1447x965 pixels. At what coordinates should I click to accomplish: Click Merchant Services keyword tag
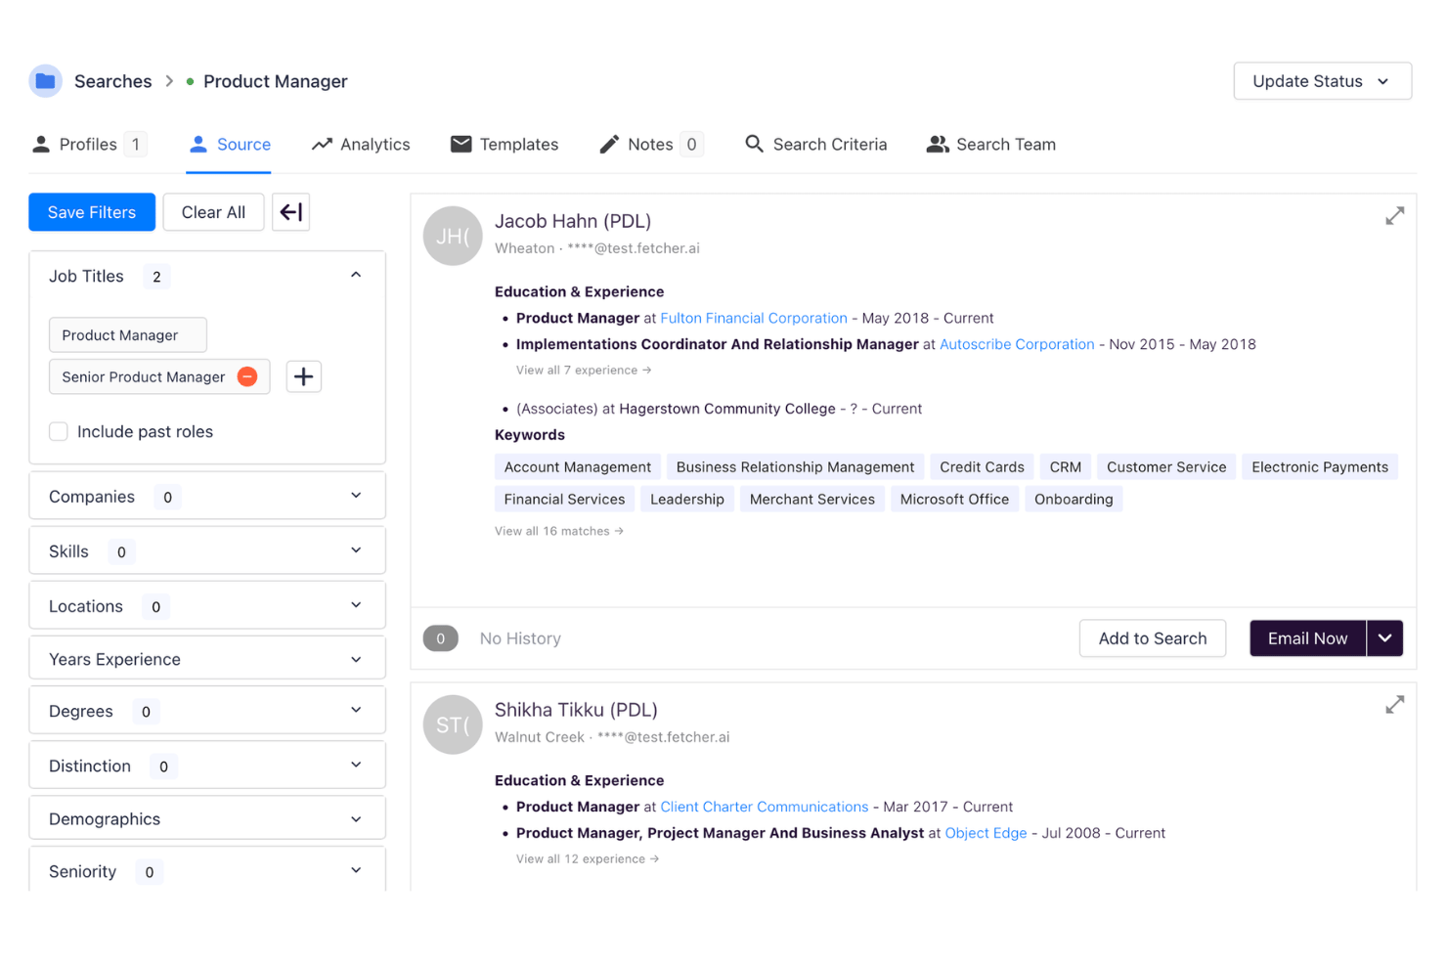(812, 500)
